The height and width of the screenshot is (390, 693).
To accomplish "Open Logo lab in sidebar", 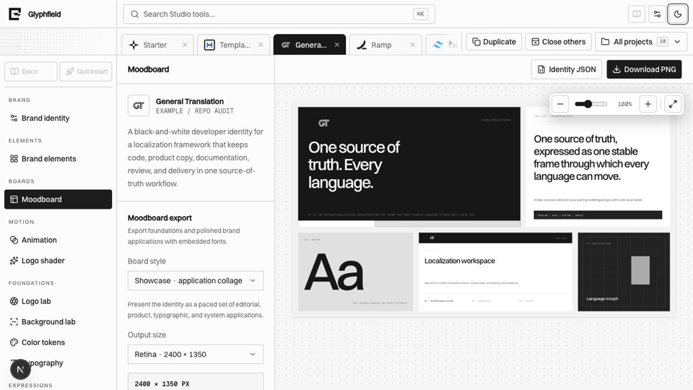I will [58, 301].
